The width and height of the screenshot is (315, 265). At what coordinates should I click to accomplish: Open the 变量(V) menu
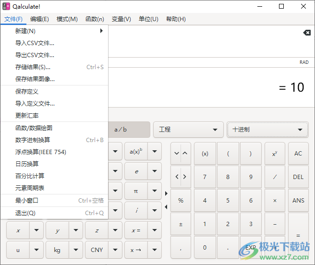coord(121,19)
